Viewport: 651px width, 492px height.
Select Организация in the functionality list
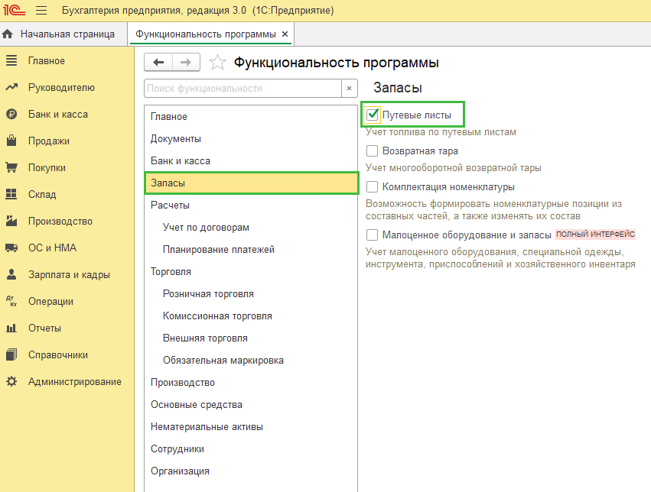pos(251,471)
